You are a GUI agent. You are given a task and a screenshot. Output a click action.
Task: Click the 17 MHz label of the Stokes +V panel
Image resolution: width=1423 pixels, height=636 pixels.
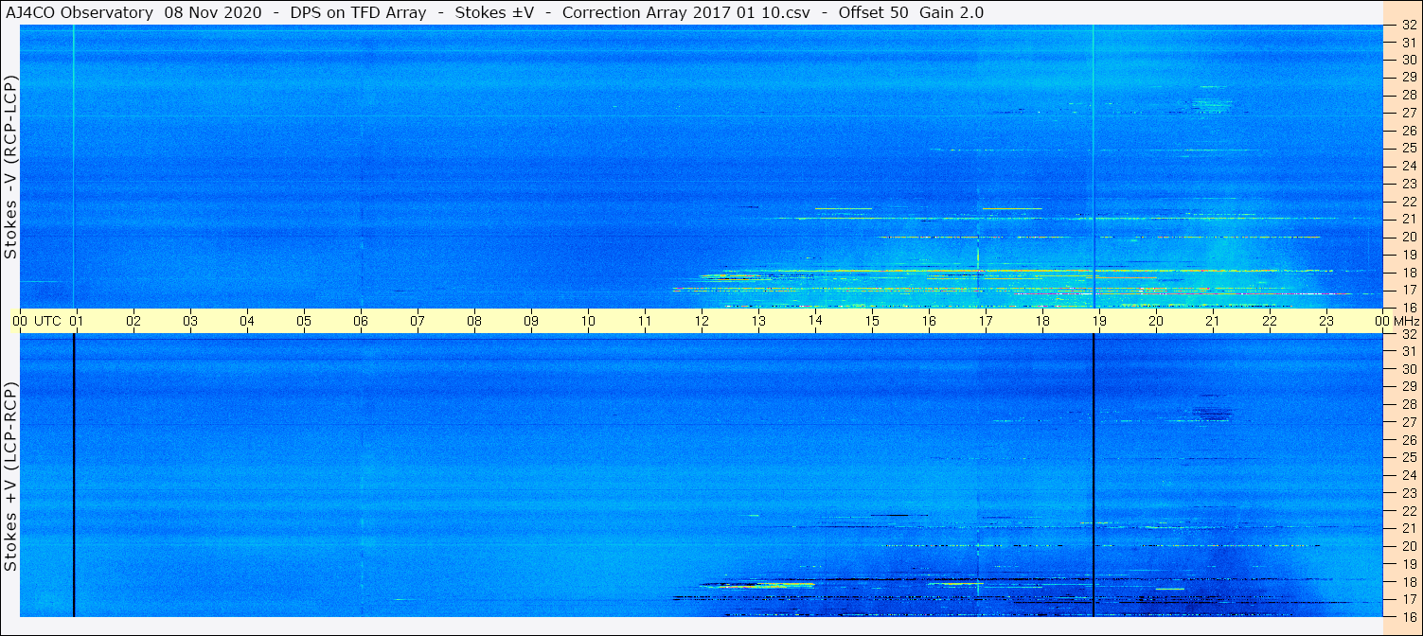pyautogui.click(x=1408, y=599)
